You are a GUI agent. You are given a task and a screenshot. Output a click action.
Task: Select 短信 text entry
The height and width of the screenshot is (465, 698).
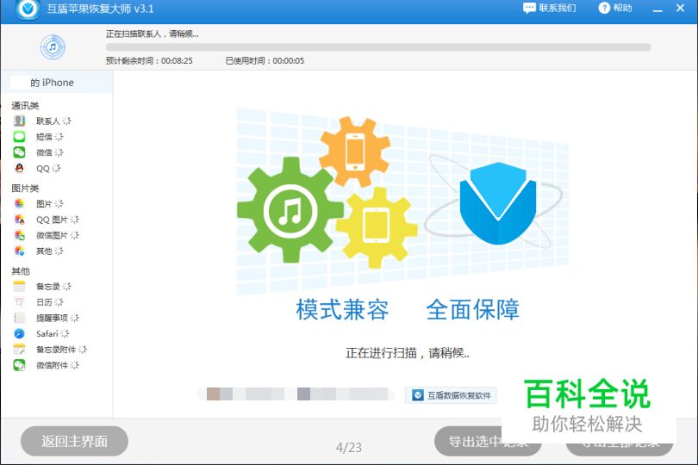click(x=44, y=137)
